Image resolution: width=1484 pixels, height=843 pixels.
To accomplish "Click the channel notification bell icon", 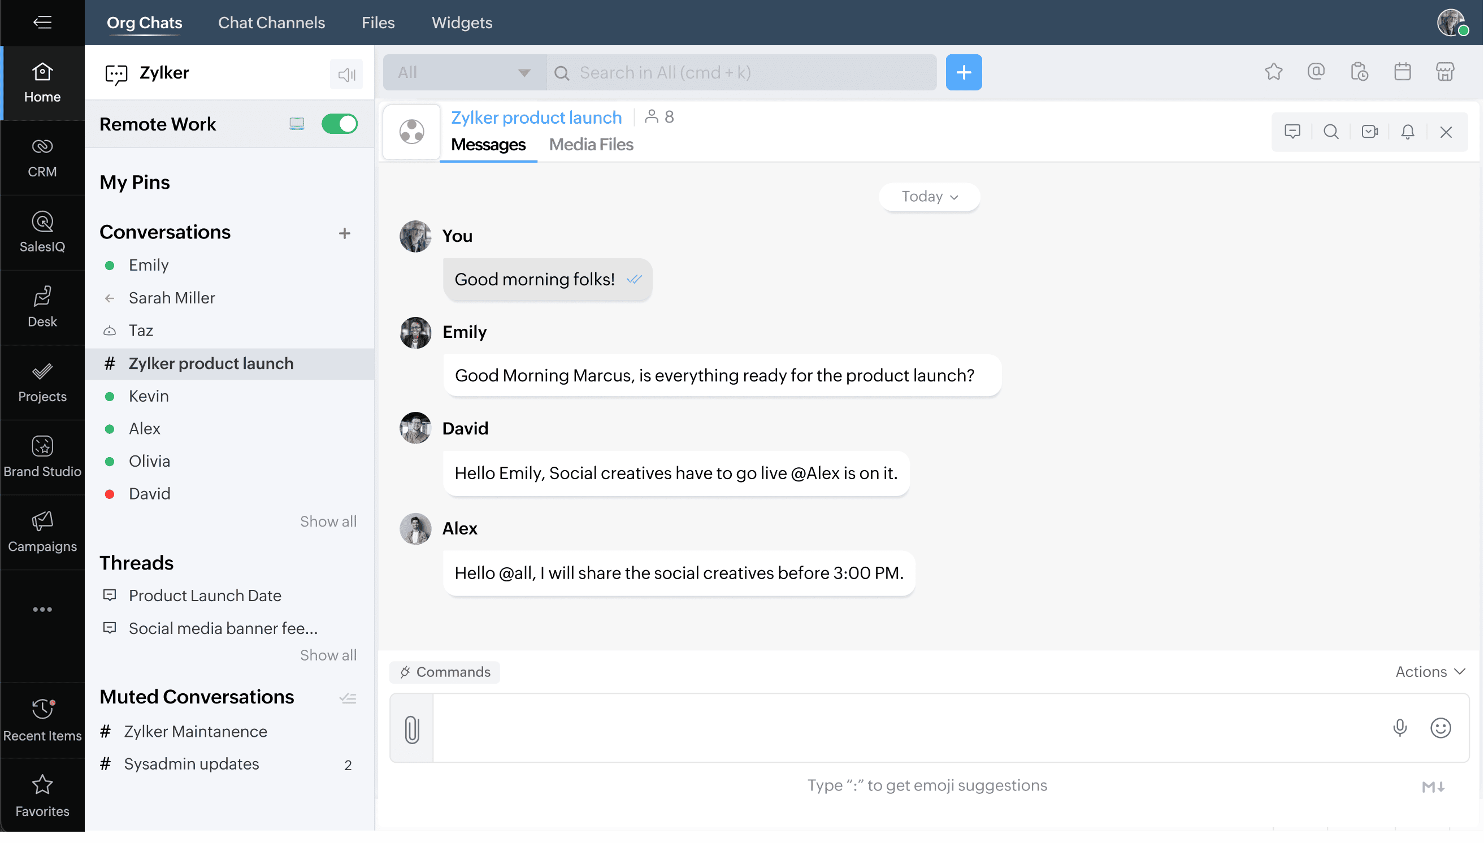I will click(1408, 132).
